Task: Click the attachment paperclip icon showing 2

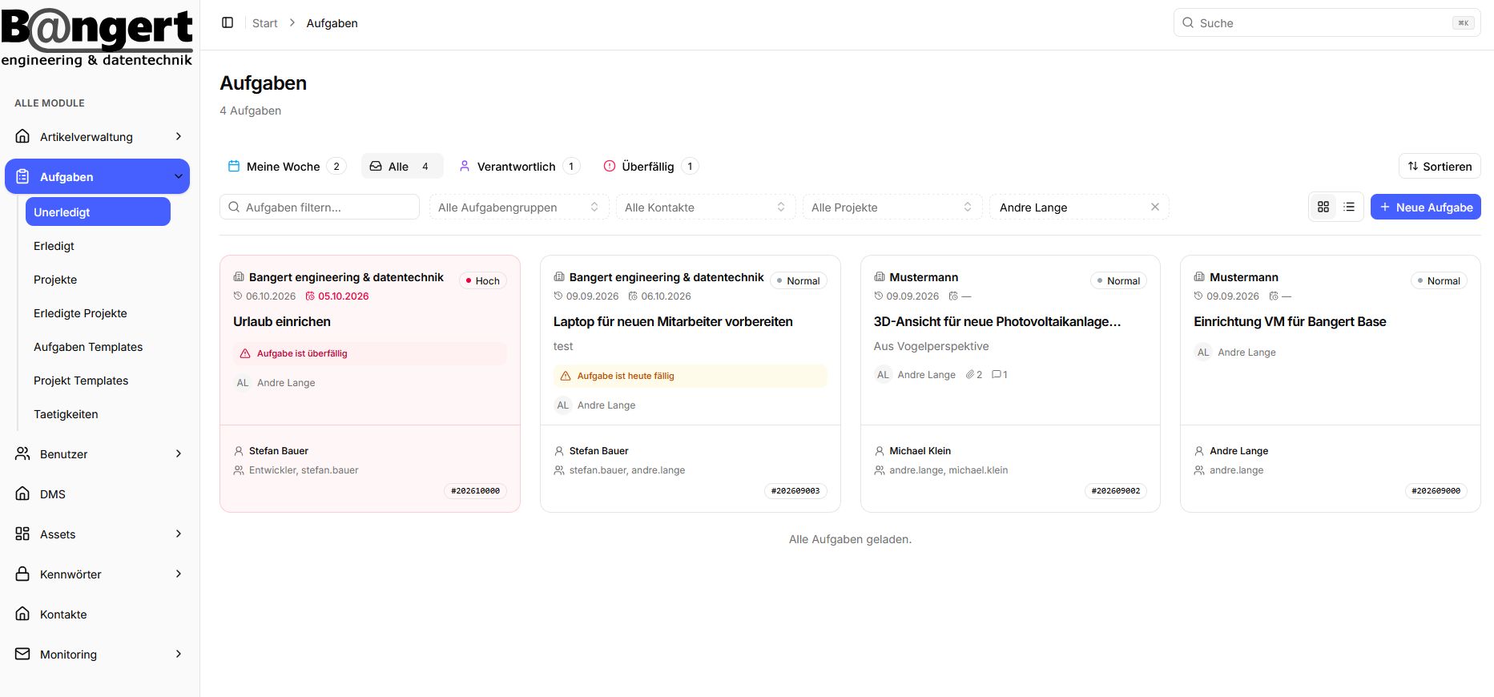Action: [970, 374]
